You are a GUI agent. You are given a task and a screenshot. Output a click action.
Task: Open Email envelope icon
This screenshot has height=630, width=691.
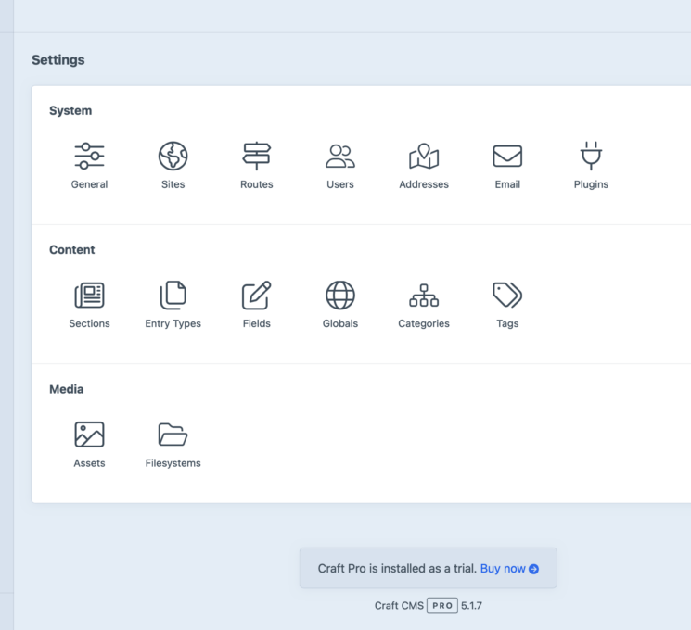(x=507, y=156)
